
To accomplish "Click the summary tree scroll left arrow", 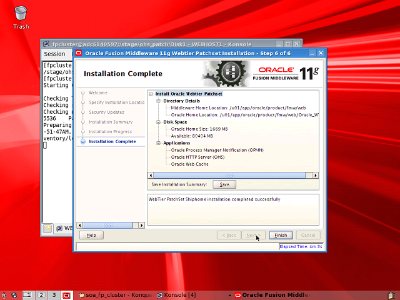I will tap(151, 176).
